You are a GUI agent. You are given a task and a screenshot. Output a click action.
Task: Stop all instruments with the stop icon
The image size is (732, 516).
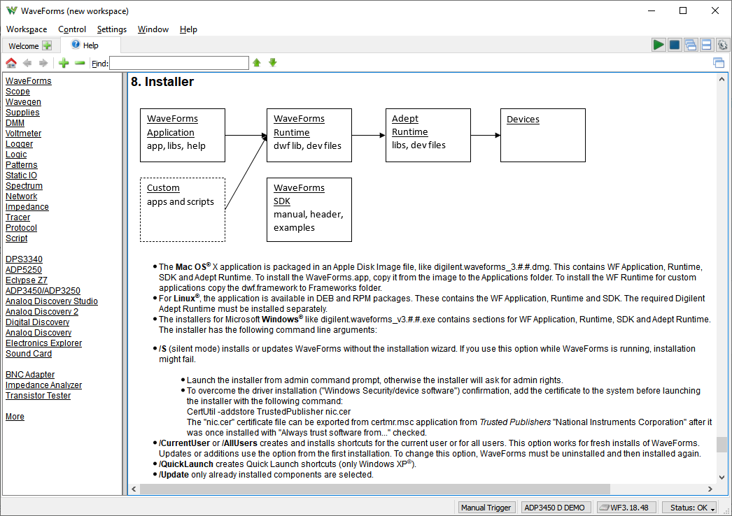(675, 45)
